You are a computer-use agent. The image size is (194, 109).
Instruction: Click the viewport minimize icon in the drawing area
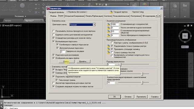click(185, 26)
